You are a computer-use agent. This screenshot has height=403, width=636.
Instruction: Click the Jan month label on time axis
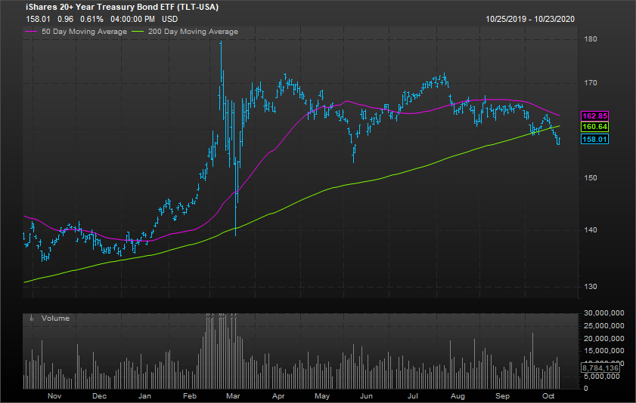coord(144,396)
